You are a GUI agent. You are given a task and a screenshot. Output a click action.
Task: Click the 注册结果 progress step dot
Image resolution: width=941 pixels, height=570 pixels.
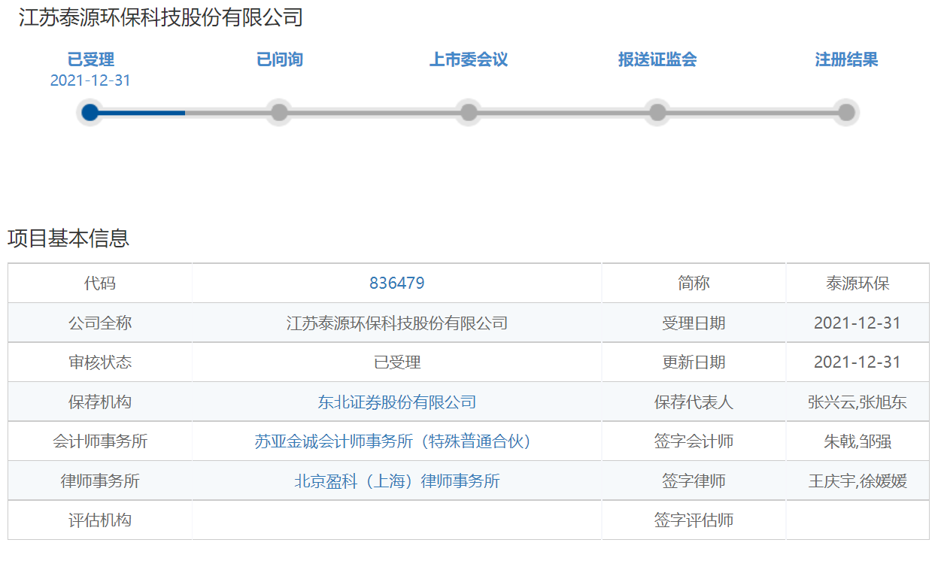pyautogui.click(x=846, y=113)
